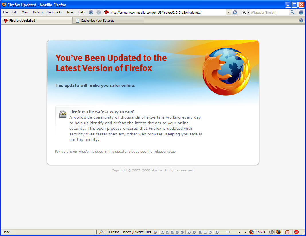This screenshot has width=306, height=236.
Task: Click the volume slider in status bar
Action: pos(228,232)
